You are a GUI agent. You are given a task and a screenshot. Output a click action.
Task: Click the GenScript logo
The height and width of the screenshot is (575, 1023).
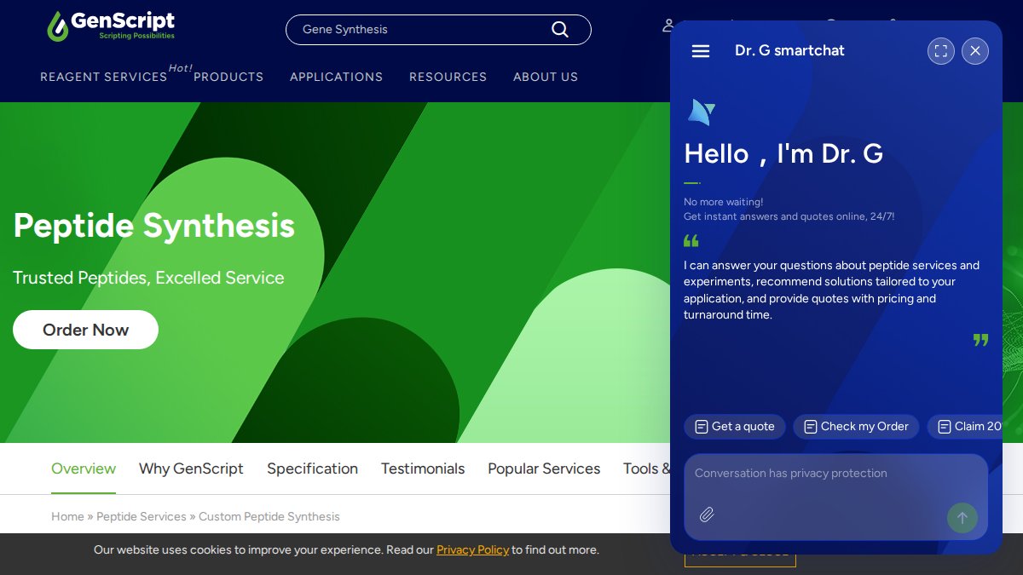pyautogui.click(x=111, y=26)
